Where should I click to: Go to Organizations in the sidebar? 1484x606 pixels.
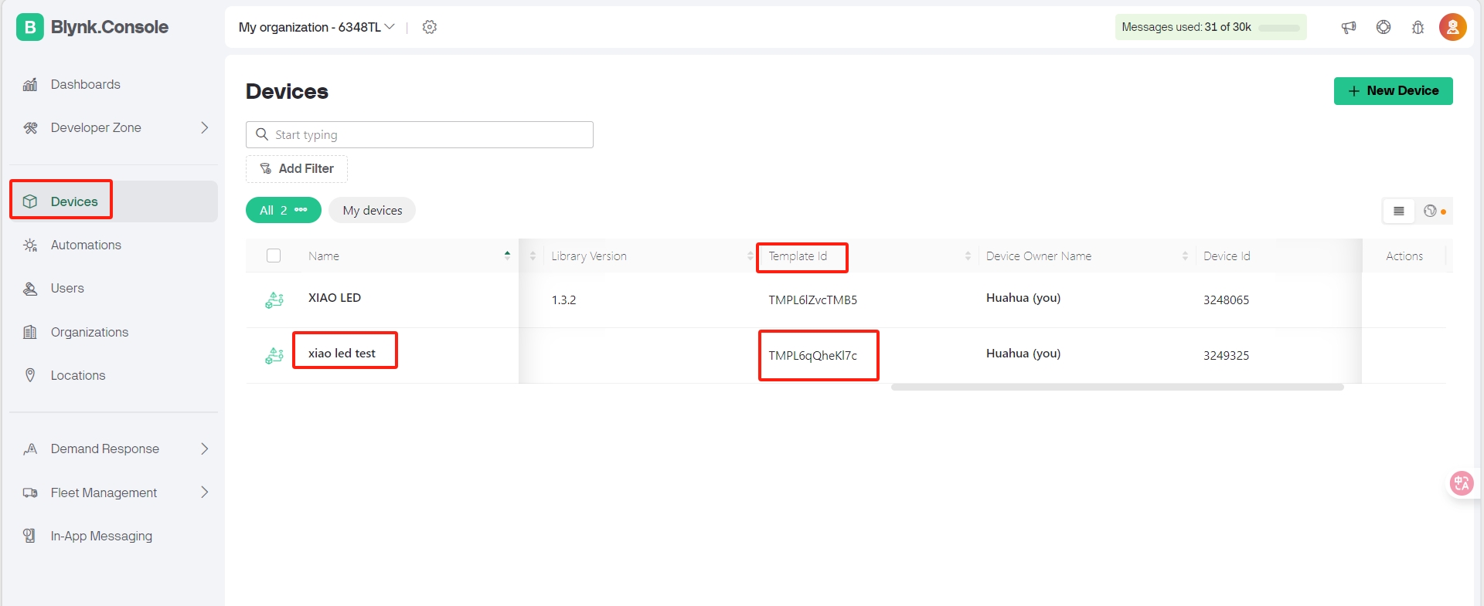(x=90, y=332)
